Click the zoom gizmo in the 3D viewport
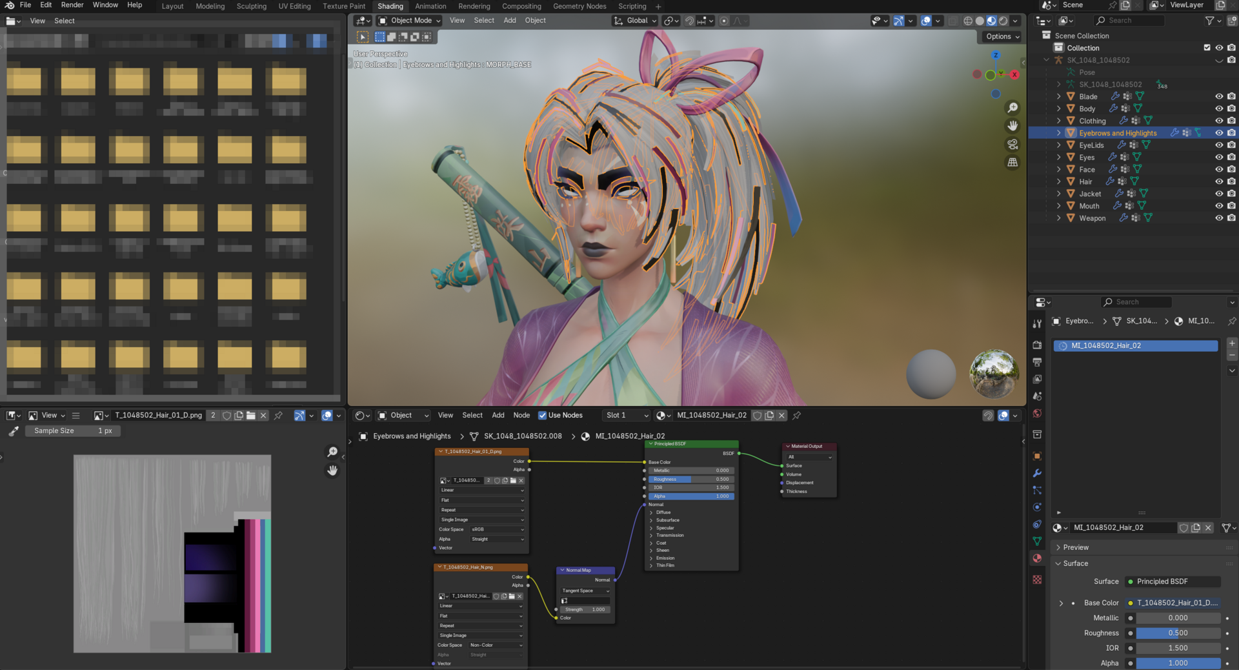1239x670 pixels. 1012,108
